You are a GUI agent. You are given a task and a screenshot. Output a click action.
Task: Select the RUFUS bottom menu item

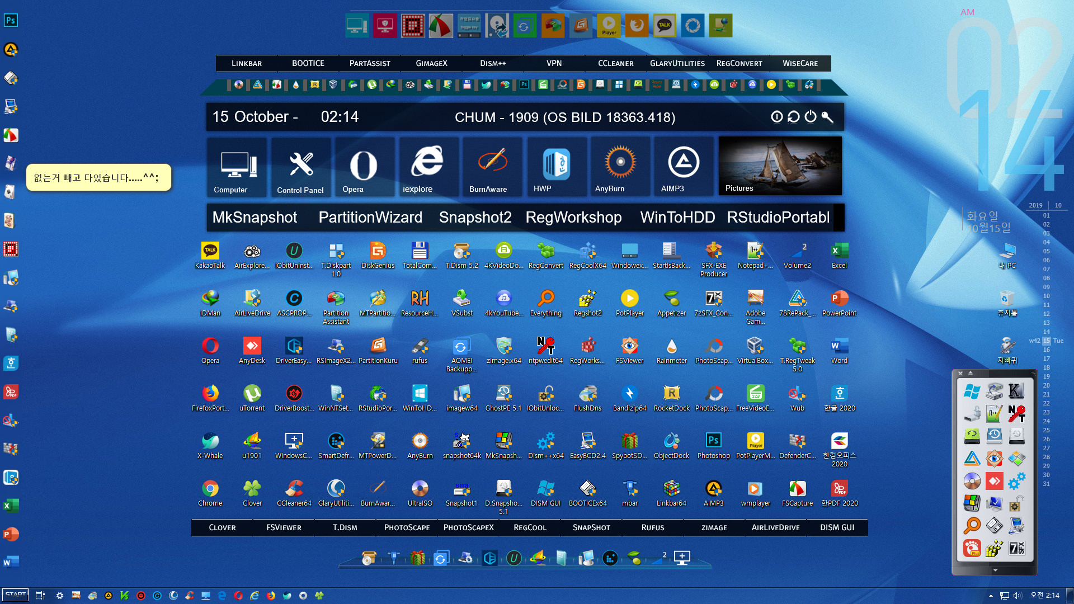click(x=653, y=527)
